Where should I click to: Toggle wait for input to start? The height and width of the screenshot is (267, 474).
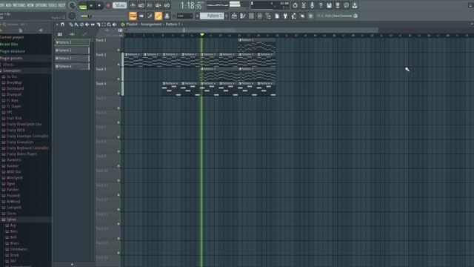pyautogui.click(x=141, y=5)
